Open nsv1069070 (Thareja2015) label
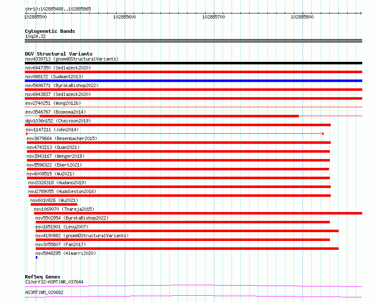Image resolution: width=374 pixels, height=302 pixels. [x=64, y=209]
